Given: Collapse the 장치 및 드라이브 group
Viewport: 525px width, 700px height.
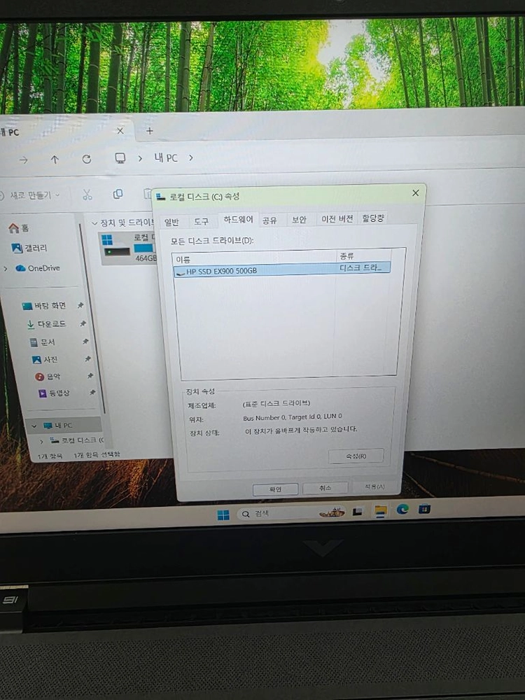Looking at the screenshot, I should pyautogui.click(x=94, y=223).
